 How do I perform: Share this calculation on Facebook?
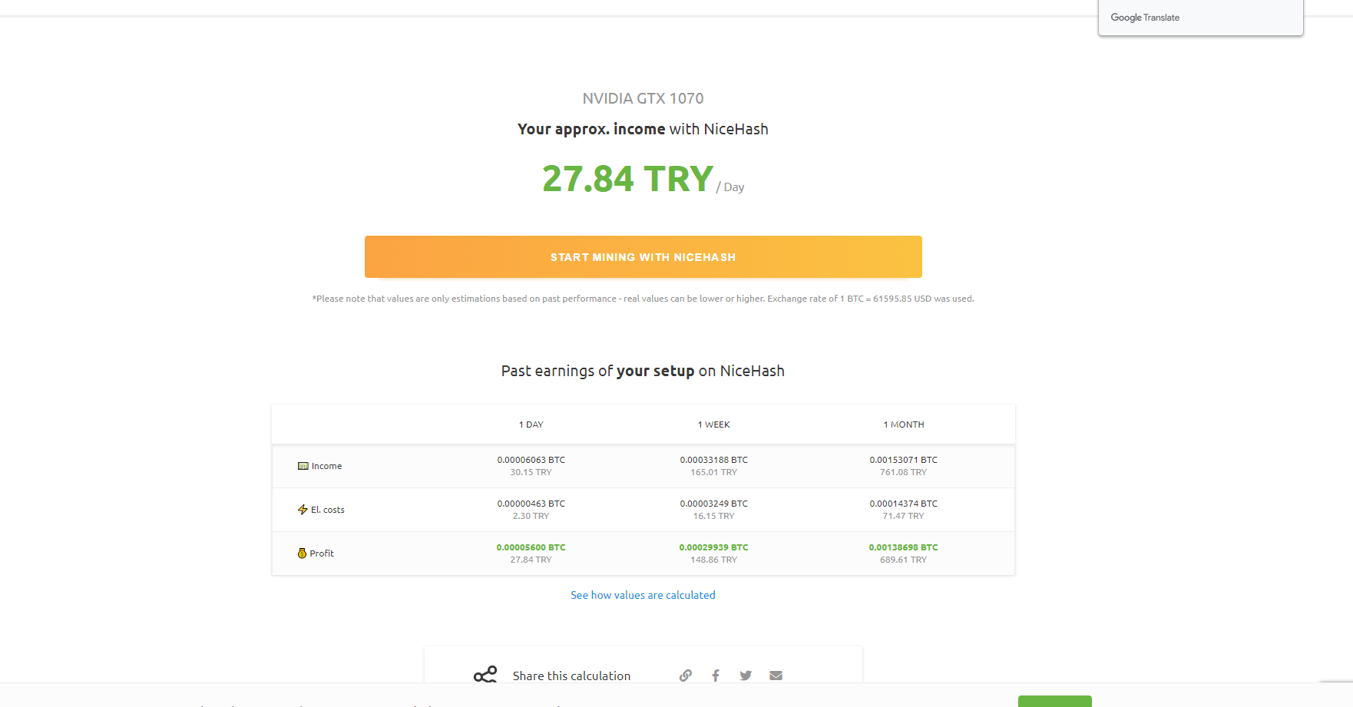[716, 676]
